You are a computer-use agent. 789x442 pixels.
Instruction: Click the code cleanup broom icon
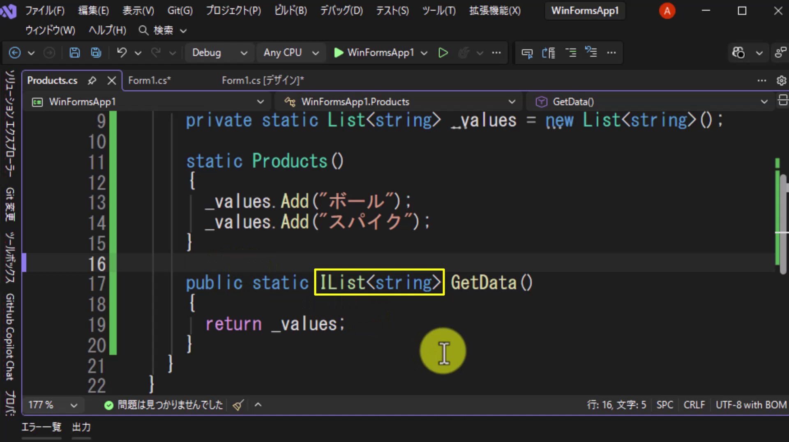(x=238, y=405)
